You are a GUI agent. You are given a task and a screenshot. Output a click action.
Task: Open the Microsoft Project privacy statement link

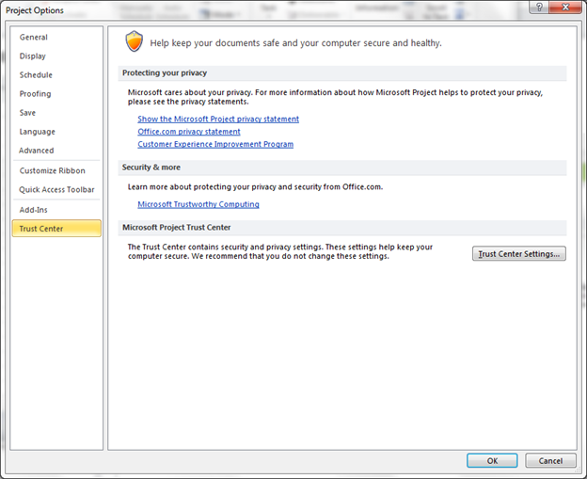(x=218, y=120)
